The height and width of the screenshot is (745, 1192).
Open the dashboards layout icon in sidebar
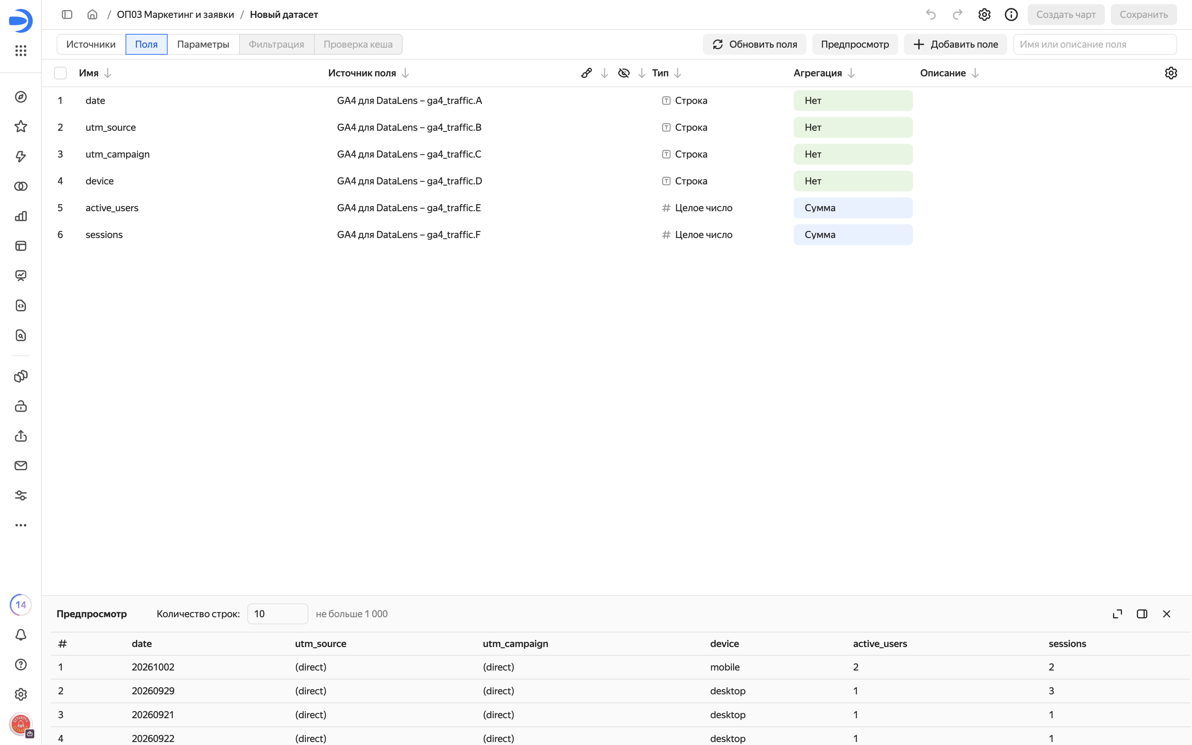pyautogui.click(x=21, y=246)
